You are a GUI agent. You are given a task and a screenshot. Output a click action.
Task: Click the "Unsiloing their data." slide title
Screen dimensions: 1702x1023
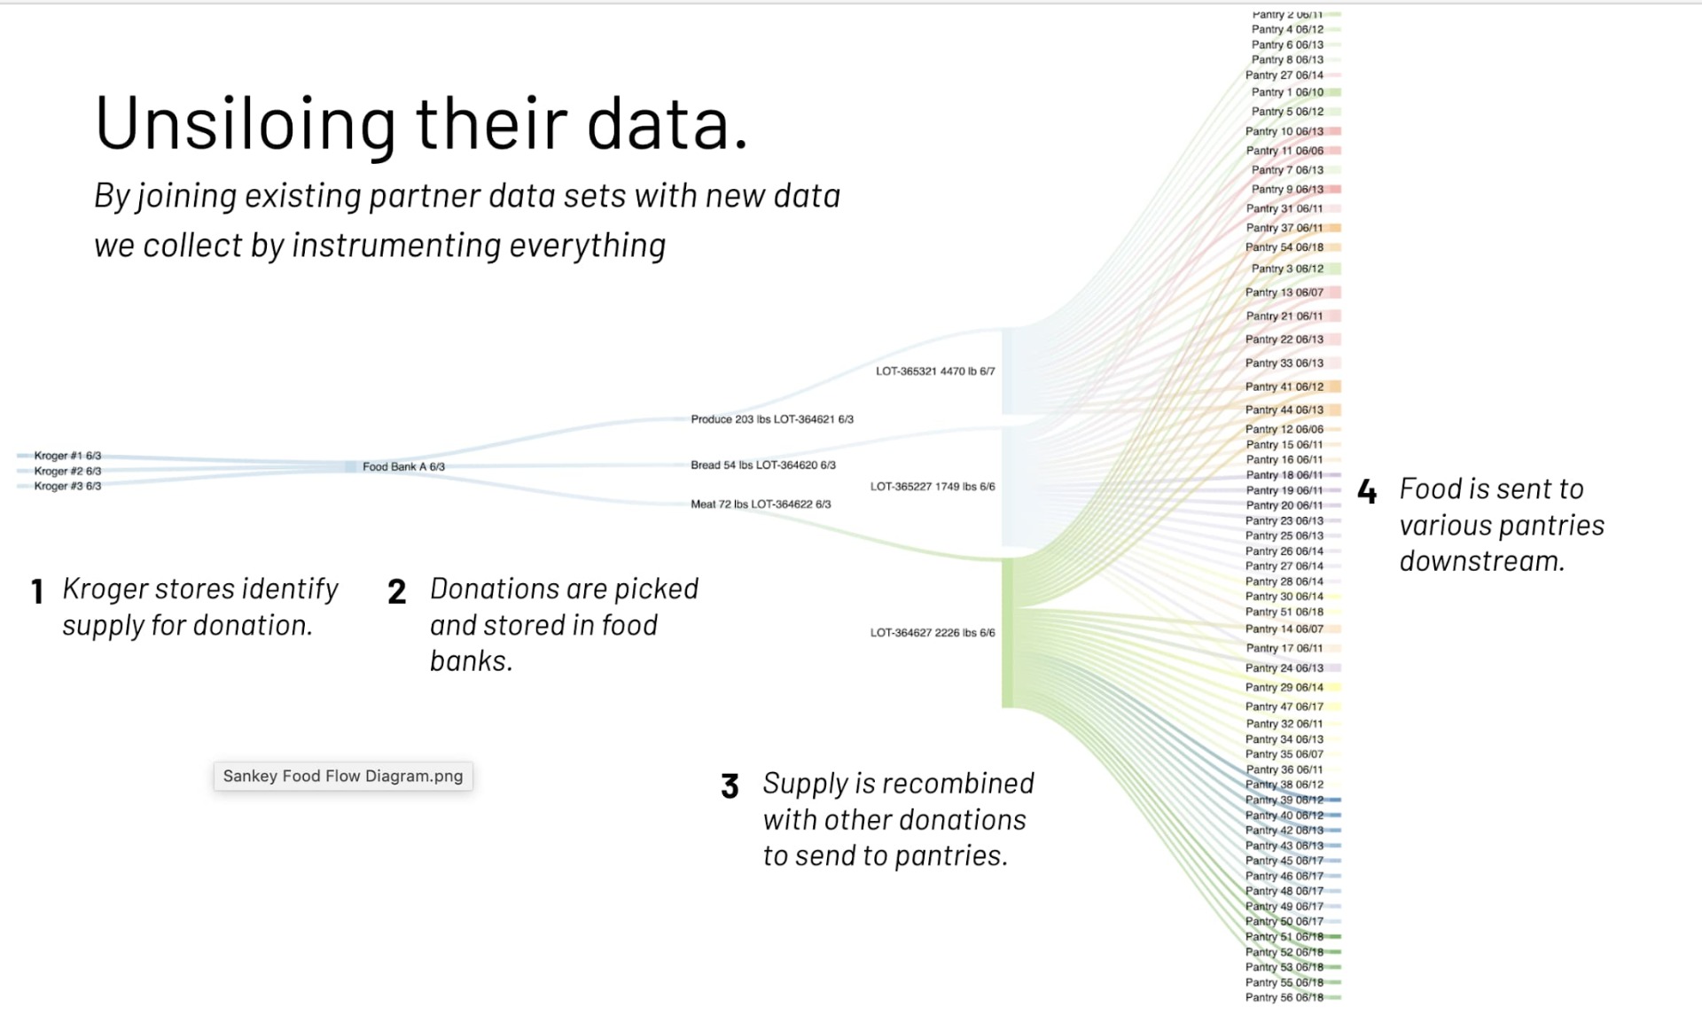pyautogui.click(x=422, y=122)
